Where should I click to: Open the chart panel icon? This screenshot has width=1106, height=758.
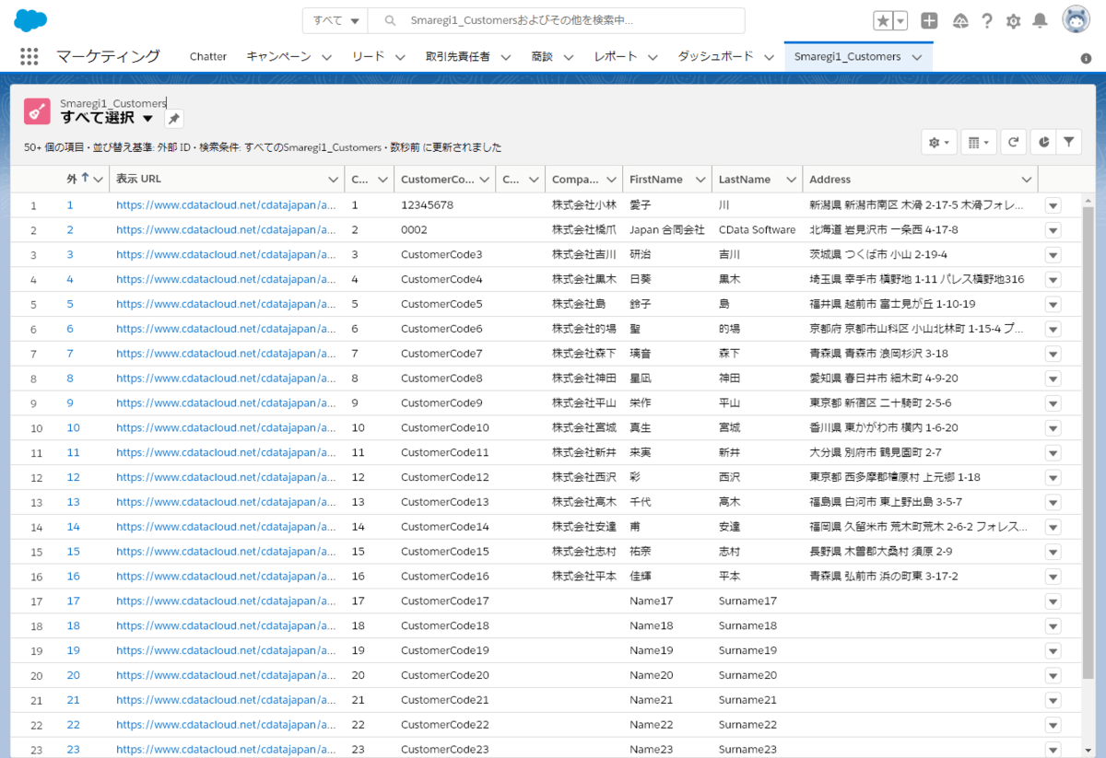pyautogui.click(x=1042, y=142)
